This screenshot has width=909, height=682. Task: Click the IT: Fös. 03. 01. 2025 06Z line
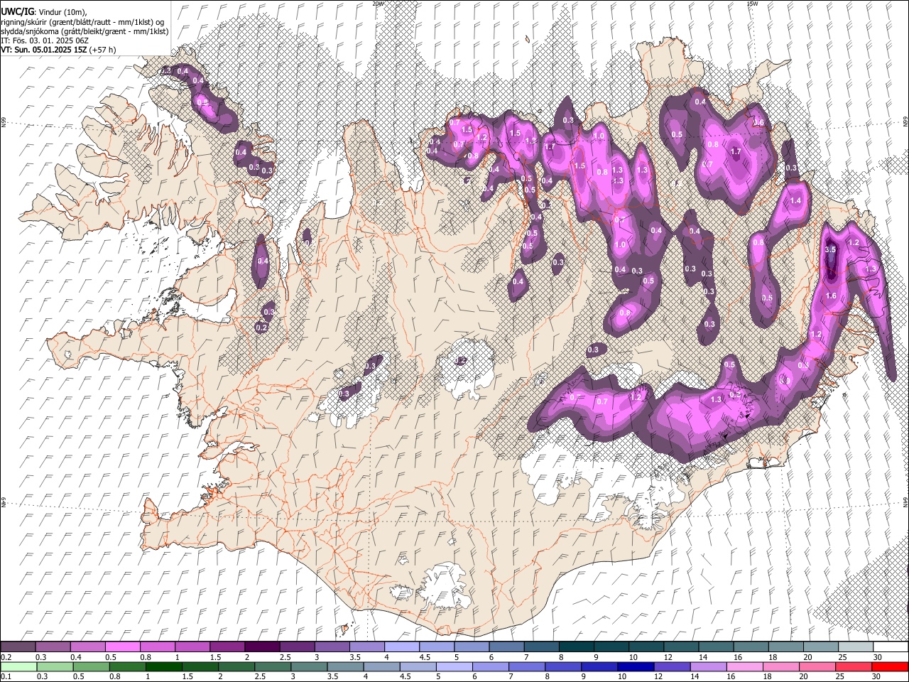(45, 40)
